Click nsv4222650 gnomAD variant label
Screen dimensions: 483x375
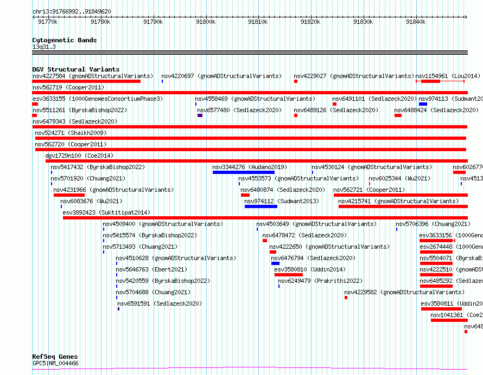[329, 247]
